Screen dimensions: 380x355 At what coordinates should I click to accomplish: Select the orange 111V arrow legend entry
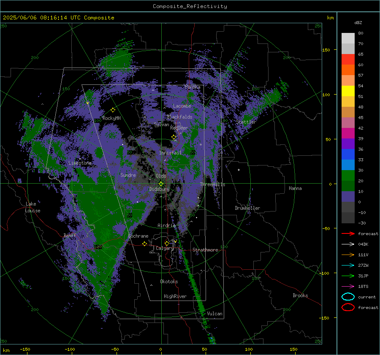(348, 255)
